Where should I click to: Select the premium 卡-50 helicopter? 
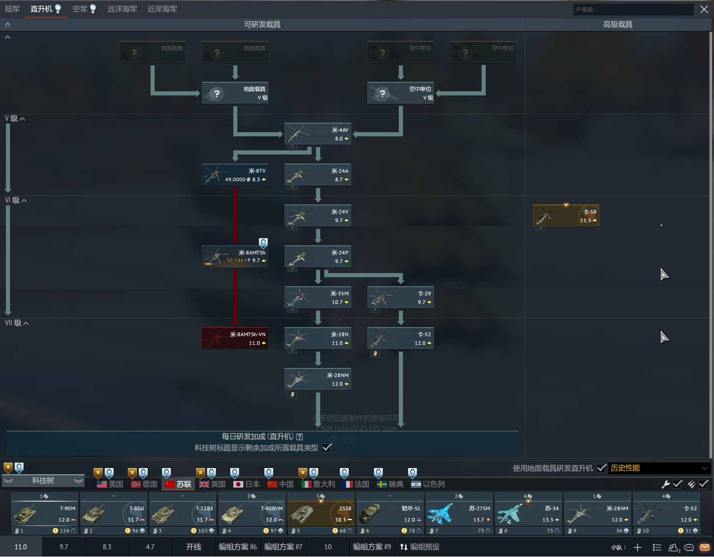click(x=566, y=215)
